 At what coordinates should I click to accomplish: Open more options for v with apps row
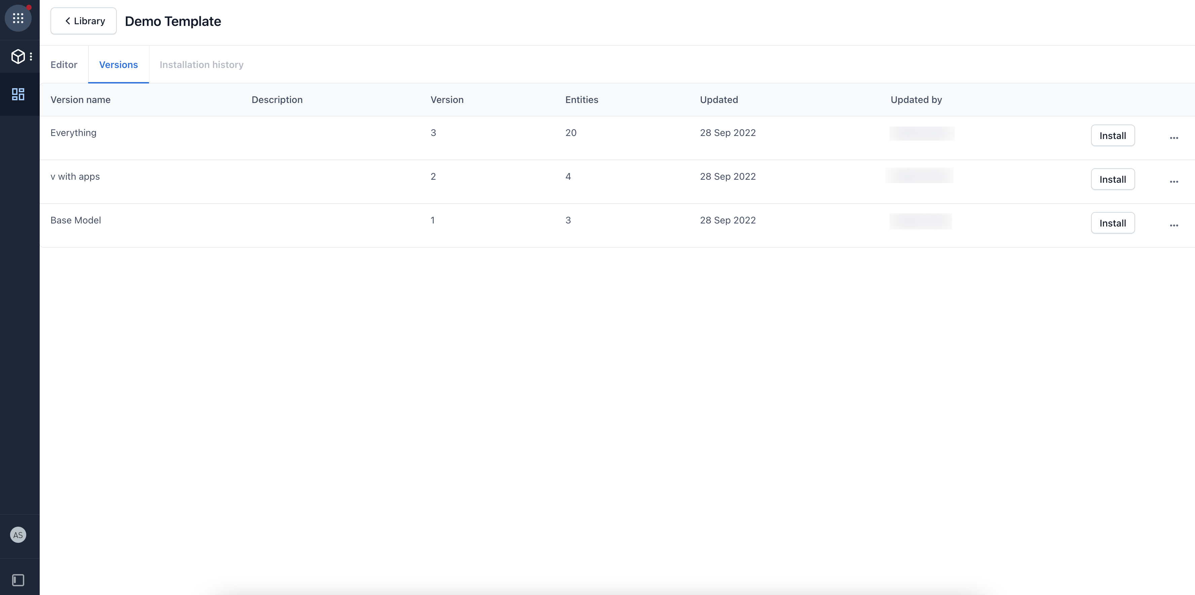click(1174, 181)
